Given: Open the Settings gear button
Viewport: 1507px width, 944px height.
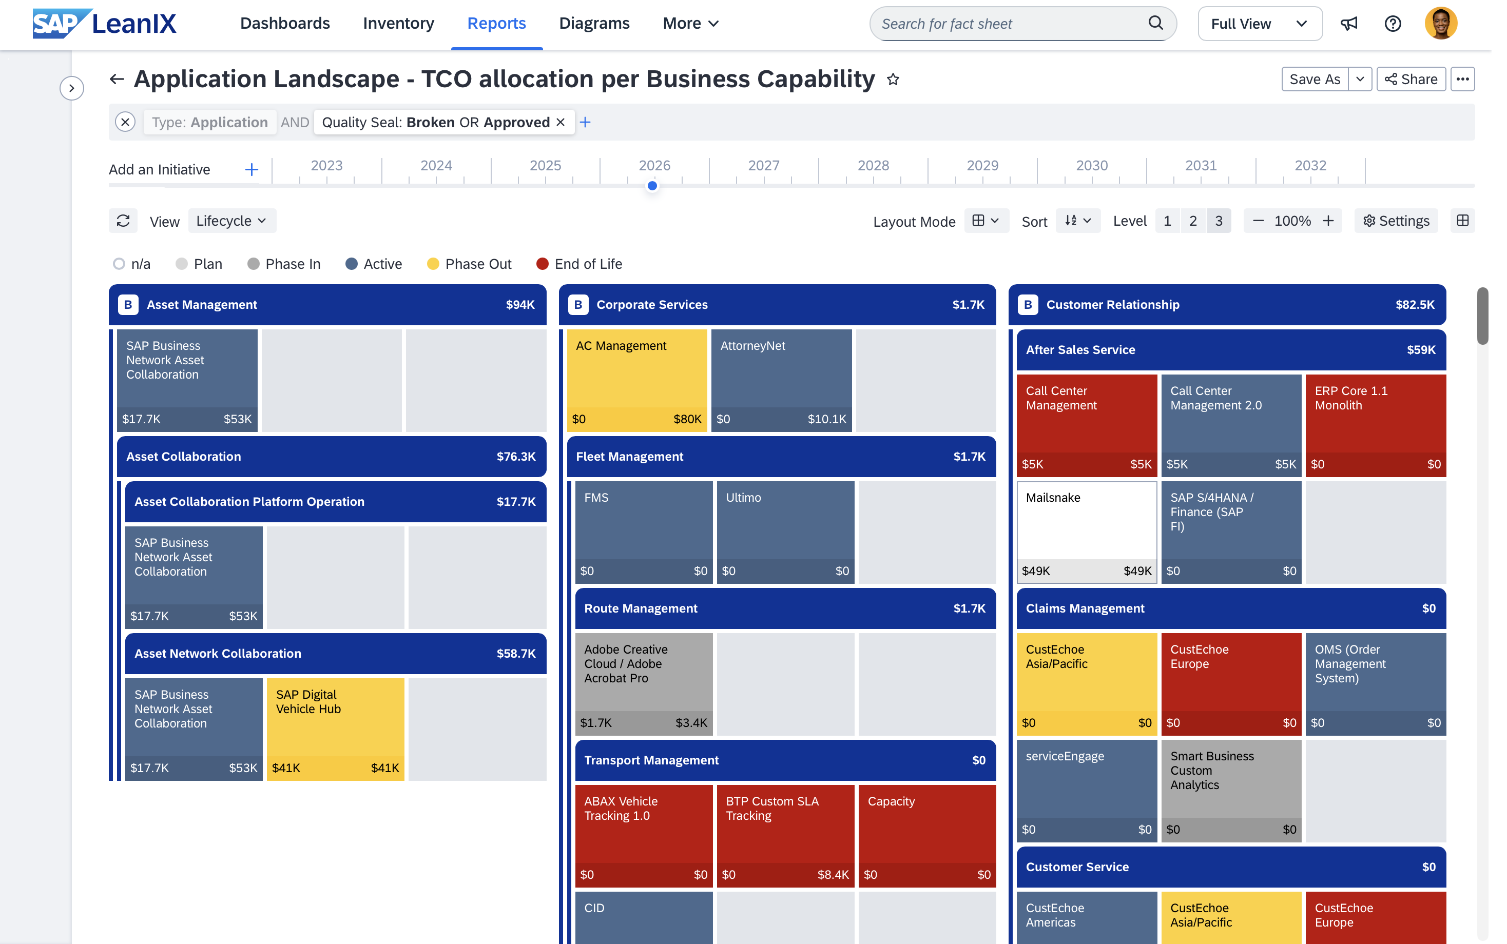Looking at the screenshot, I should tap(1396, 221).
